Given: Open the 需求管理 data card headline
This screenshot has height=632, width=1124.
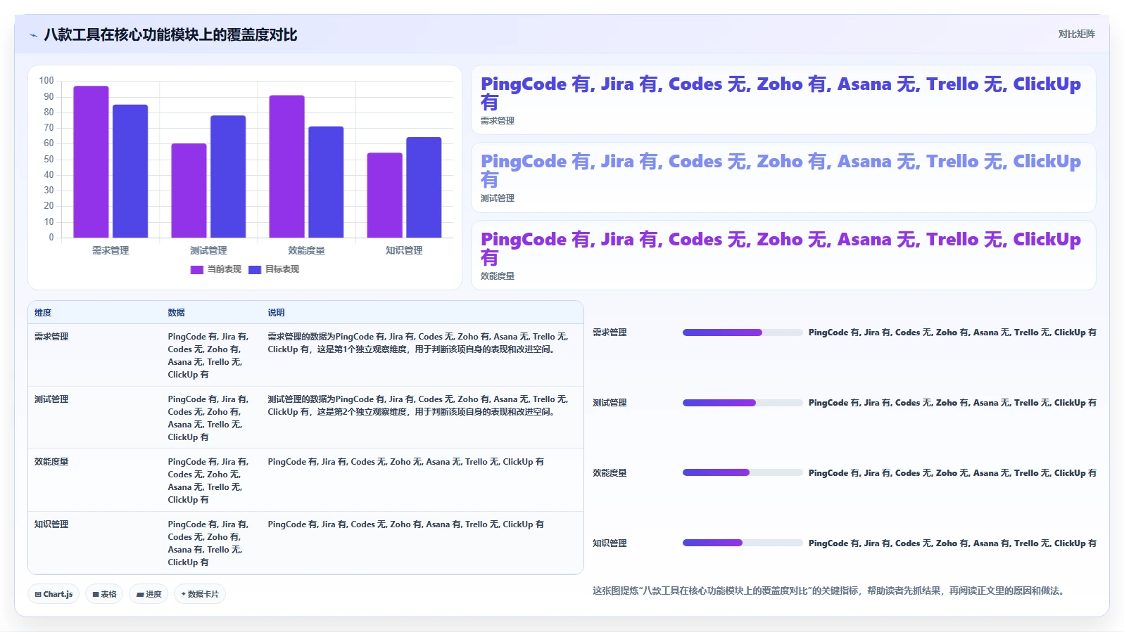Looking at the screenshot, I should point(781,93).
